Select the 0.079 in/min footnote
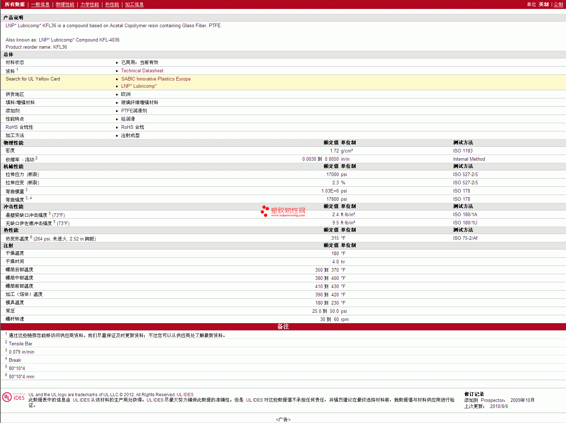The width and height of the screenshot is (566, 423). tap(22, 352)
